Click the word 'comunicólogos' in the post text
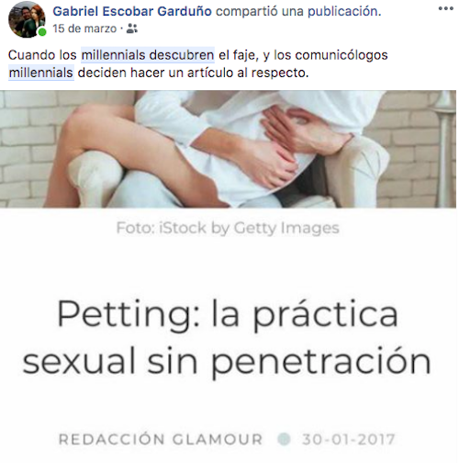The height and width of the screenshot is (463, 459). click(x=341, y=55)
